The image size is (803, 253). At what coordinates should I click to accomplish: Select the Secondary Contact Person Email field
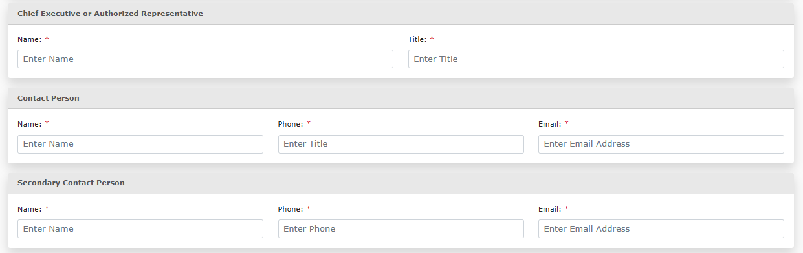click(x=661, y=228)
